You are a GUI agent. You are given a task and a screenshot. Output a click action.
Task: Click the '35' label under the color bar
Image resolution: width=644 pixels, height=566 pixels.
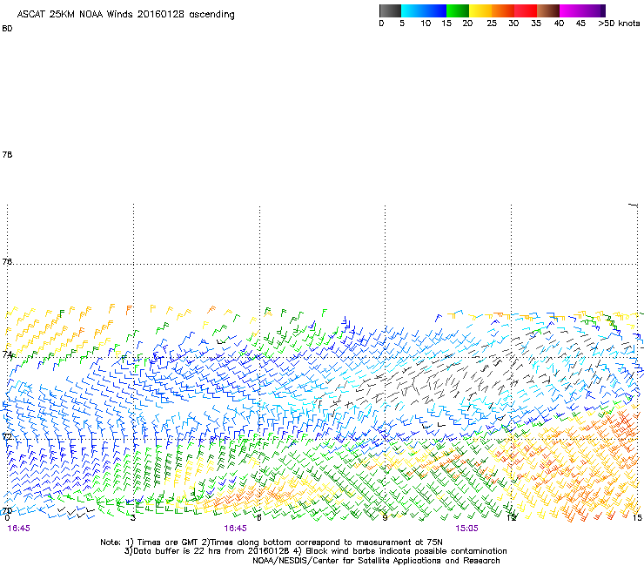pyautogui.click(x=536, y=24)
